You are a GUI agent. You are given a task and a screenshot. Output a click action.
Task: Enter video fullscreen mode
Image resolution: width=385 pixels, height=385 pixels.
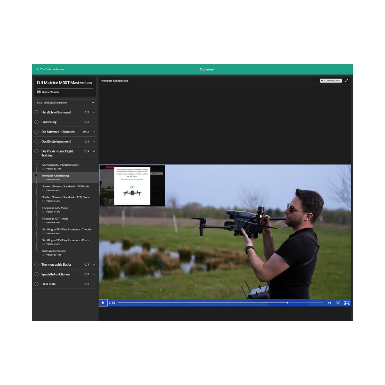[347, 303]
